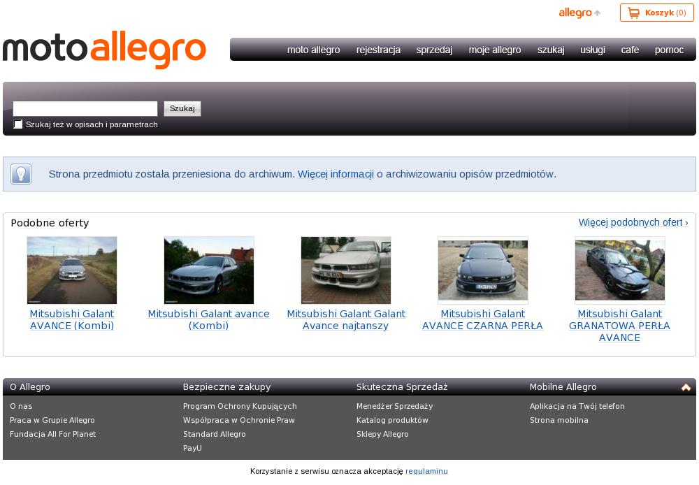Enable searching in descriptions and parameters
Image resolution: width=699 pixels, height=485 pixels.
[18, 124]
